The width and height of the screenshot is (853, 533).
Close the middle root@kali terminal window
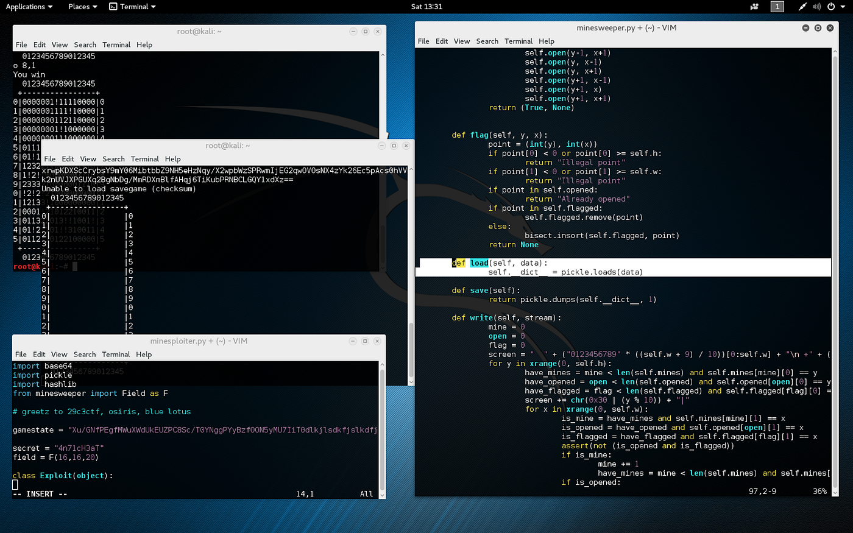[x=406, y=146]
